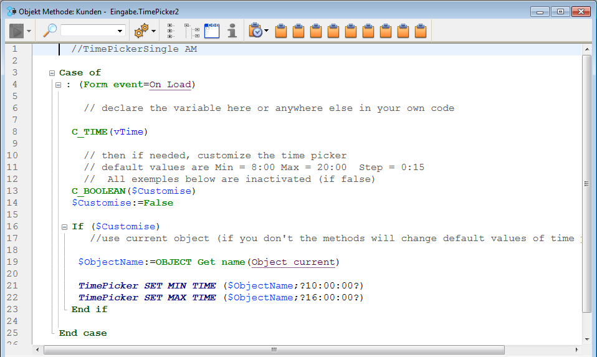Minimize the Objekt Methode window
597x357 pixels.
(x=540, y=12)
